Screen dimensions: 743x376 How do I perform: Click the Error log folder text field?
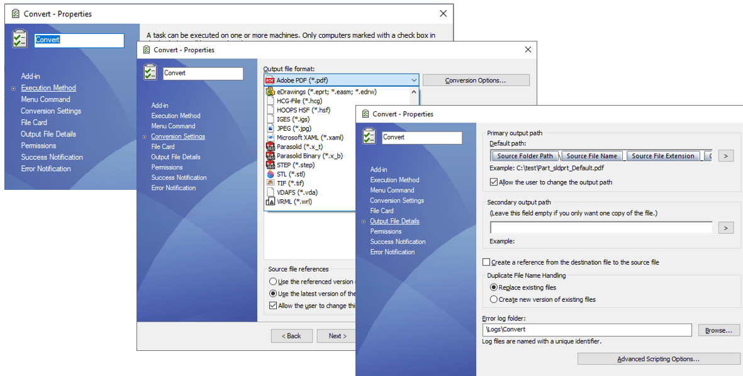pos(588,329)
